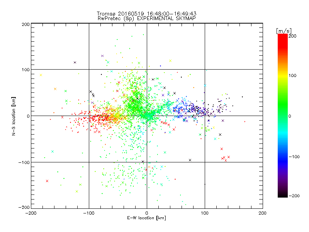The image size is (309, 232).
Task: Click the colorbar tick label -200
Action: click(294, 196)
